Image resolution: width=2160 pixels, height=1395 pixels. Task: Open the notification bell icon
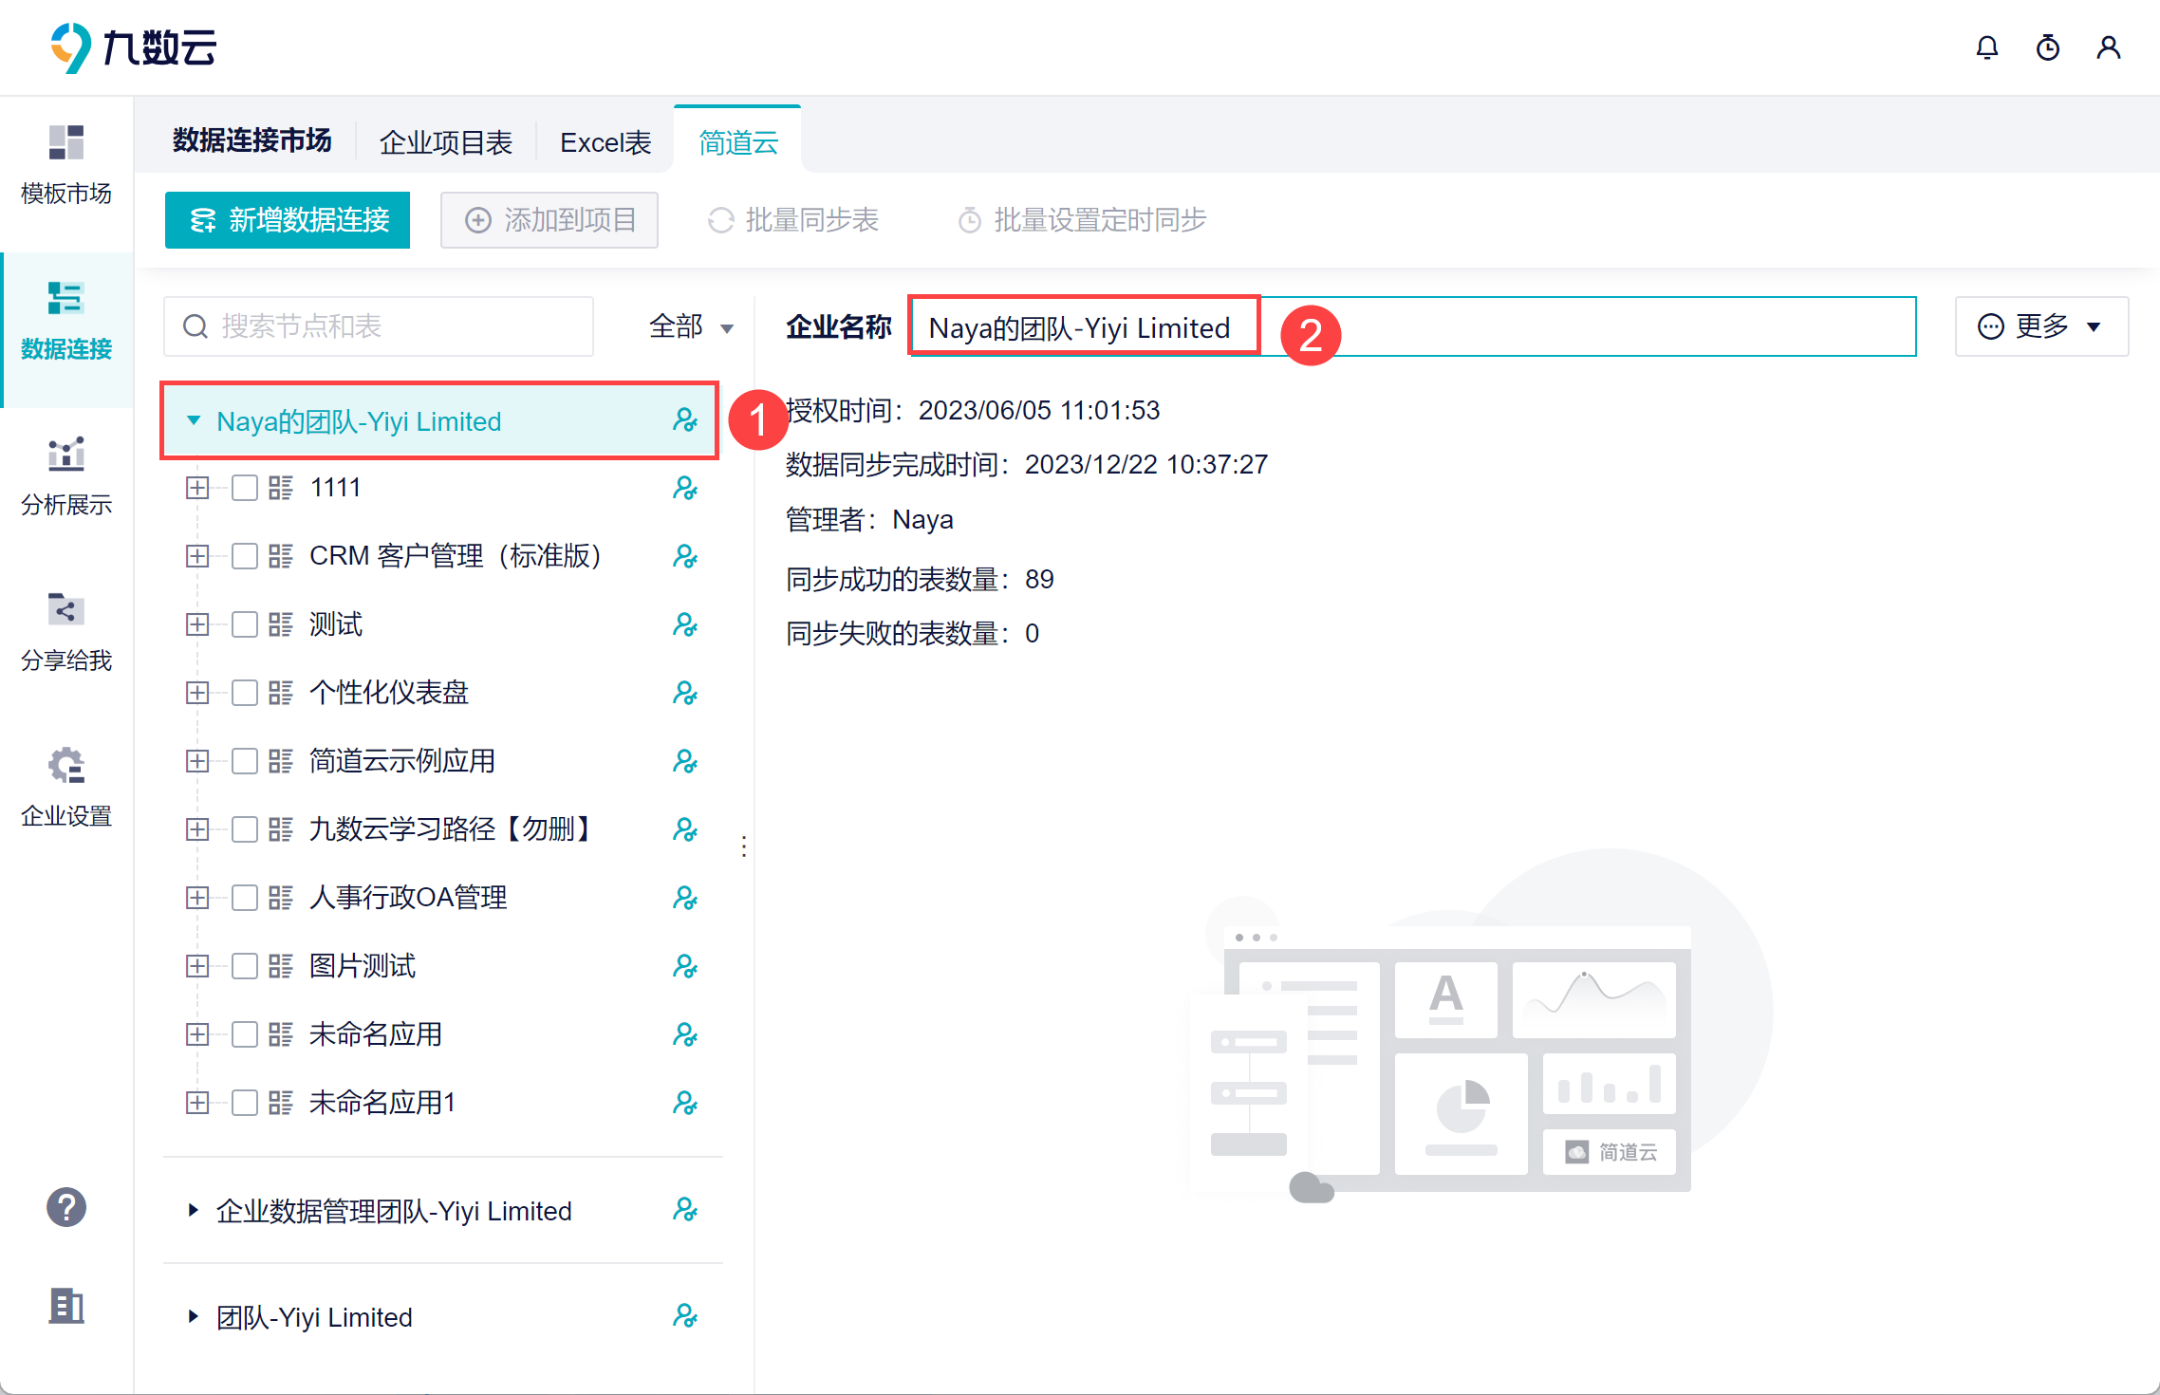point(1986,47)
